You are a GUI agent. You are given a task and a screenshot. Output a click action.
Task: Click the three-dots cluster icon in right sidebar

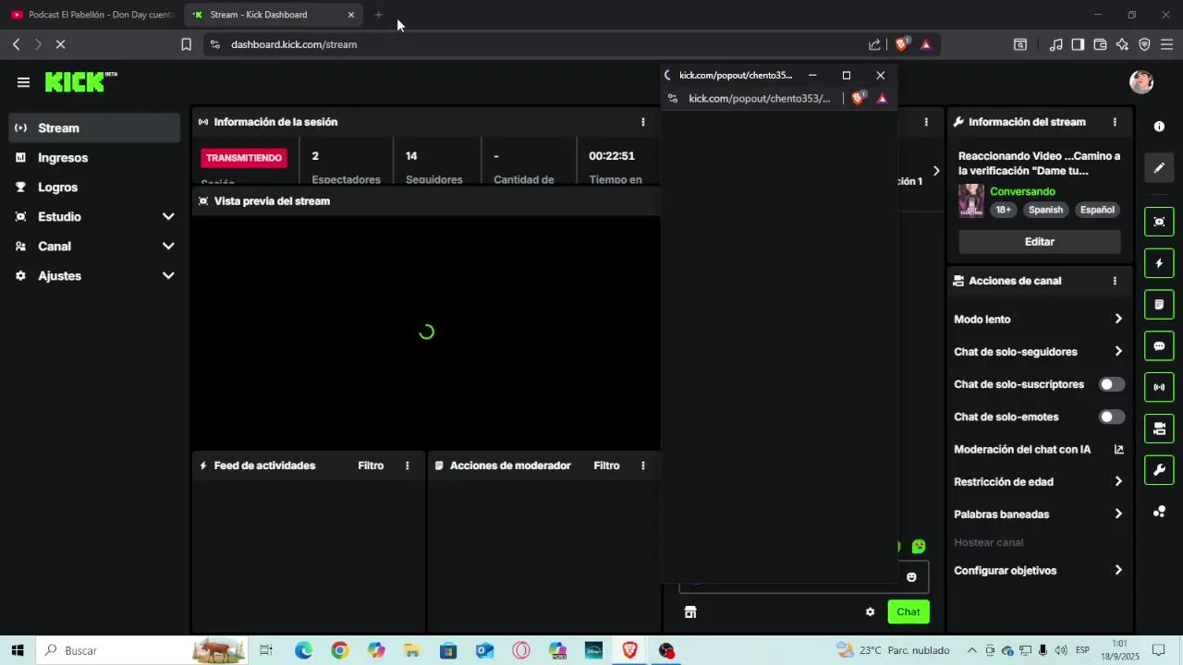(1159, 512)
